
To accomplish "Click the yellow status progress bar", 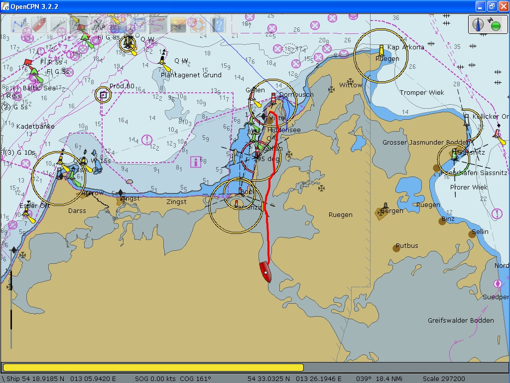I will pyautogui.click(x=153, y=368).
